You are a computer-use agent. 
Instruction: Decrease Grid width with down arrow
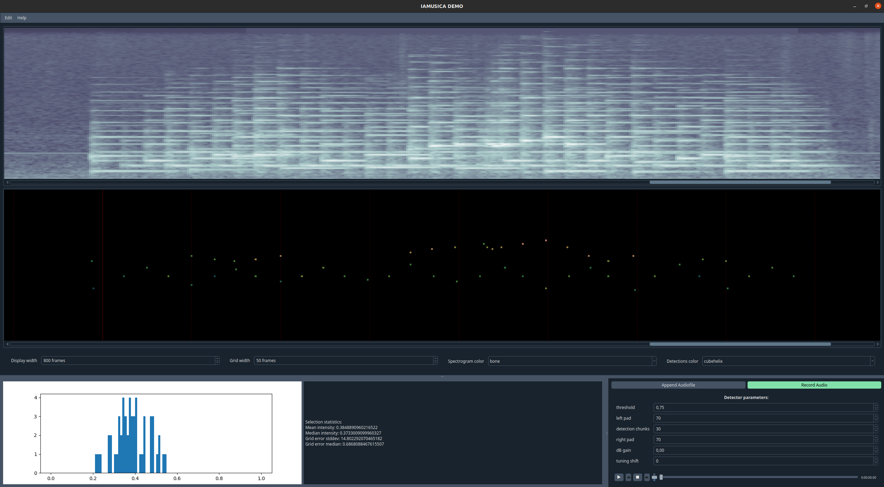[x=435, y=362]
